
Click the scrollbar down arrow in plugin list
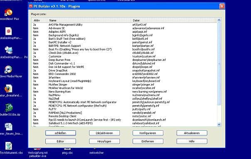click(x=219, y=124)
